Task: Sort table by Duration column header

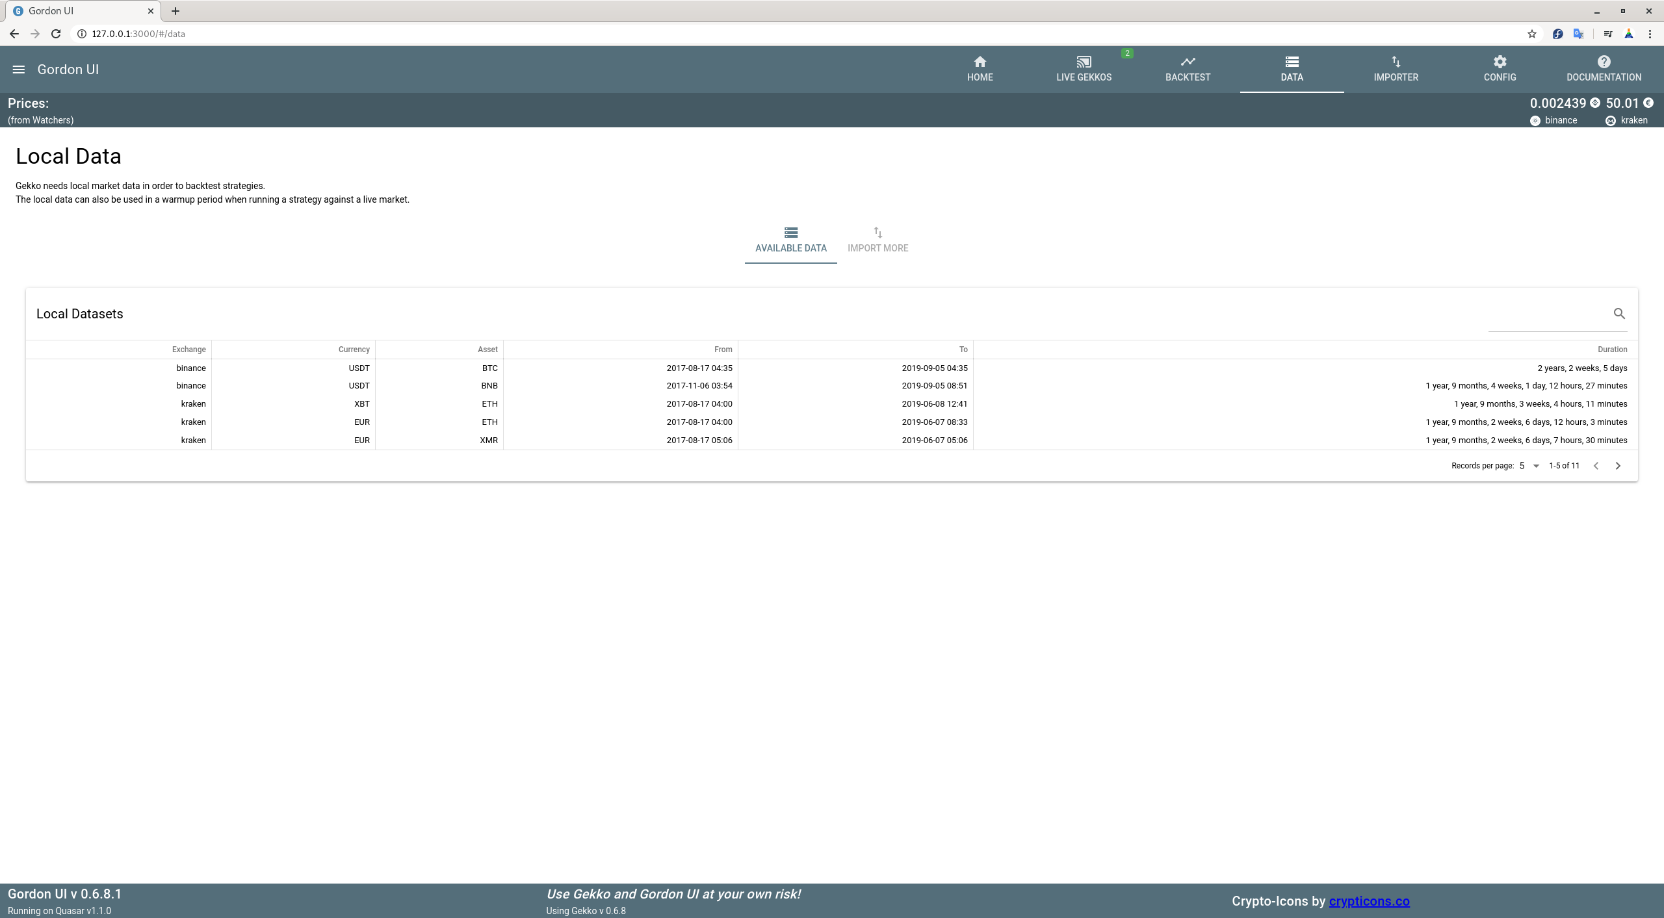Action: [x=1612, y=350]
